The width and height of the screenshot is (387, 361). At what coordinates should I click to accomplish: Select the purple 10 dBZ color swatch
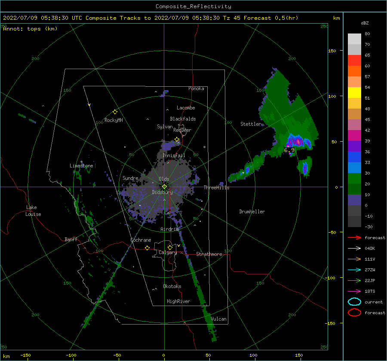354,200
